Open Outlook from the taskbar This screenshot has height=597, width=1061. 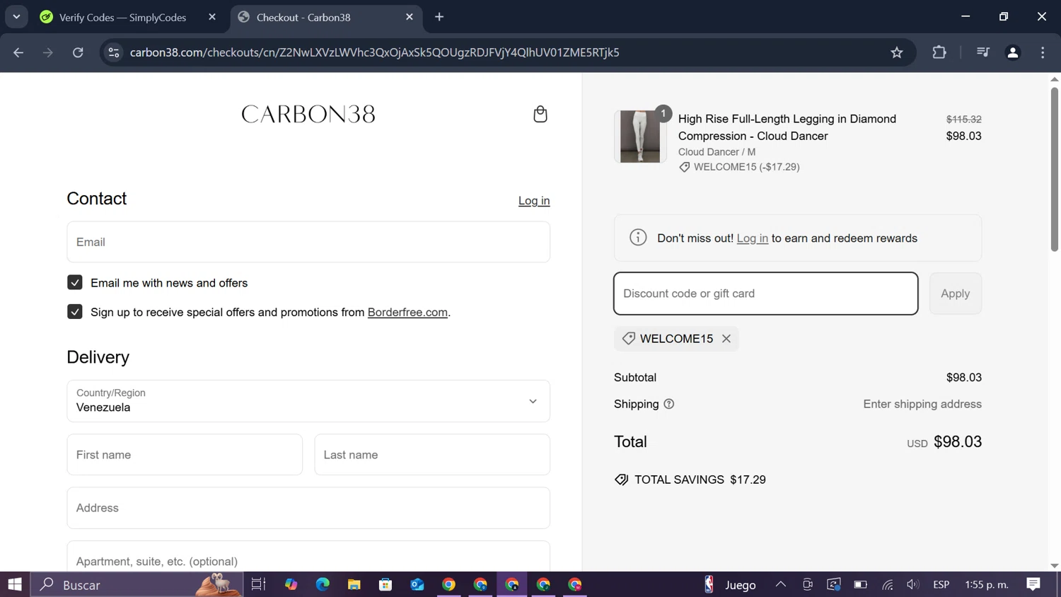pos(417,584)
